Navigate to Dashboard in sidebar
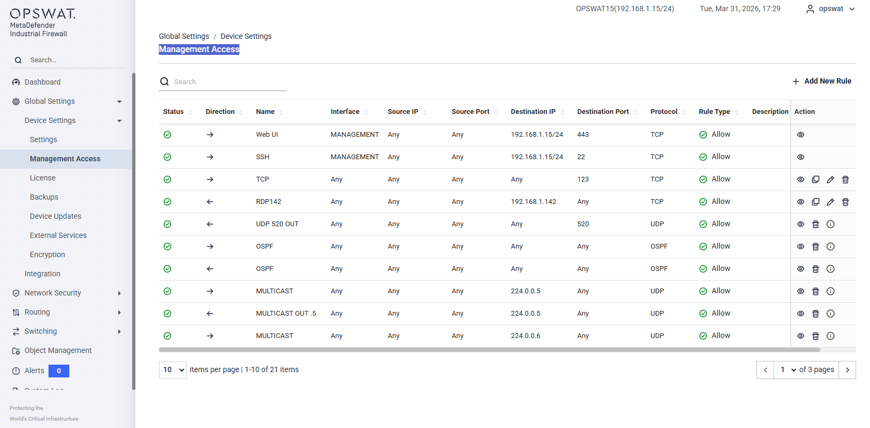Image resolution: width=870 pixels, height=428 pixels. click(x=43, y=82)
